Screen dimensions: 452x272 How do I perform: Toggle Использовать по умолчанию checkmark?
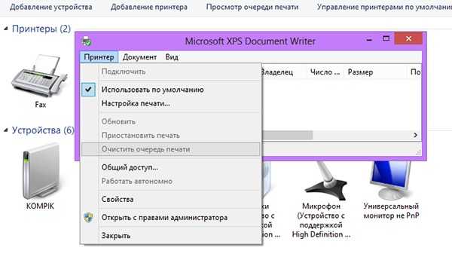[88, 90]
